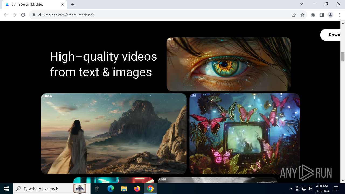Screen dimensions: 345x194
Task: Click the page vertical scrollbar thumb
Action: pos(343,57)
